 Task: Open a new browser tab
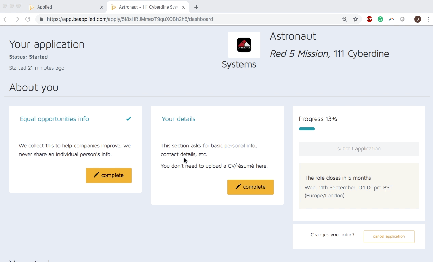click(x=196, y=7)
